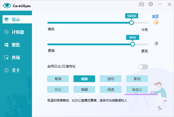Select the 影视 mode button

tap(137, 79)
